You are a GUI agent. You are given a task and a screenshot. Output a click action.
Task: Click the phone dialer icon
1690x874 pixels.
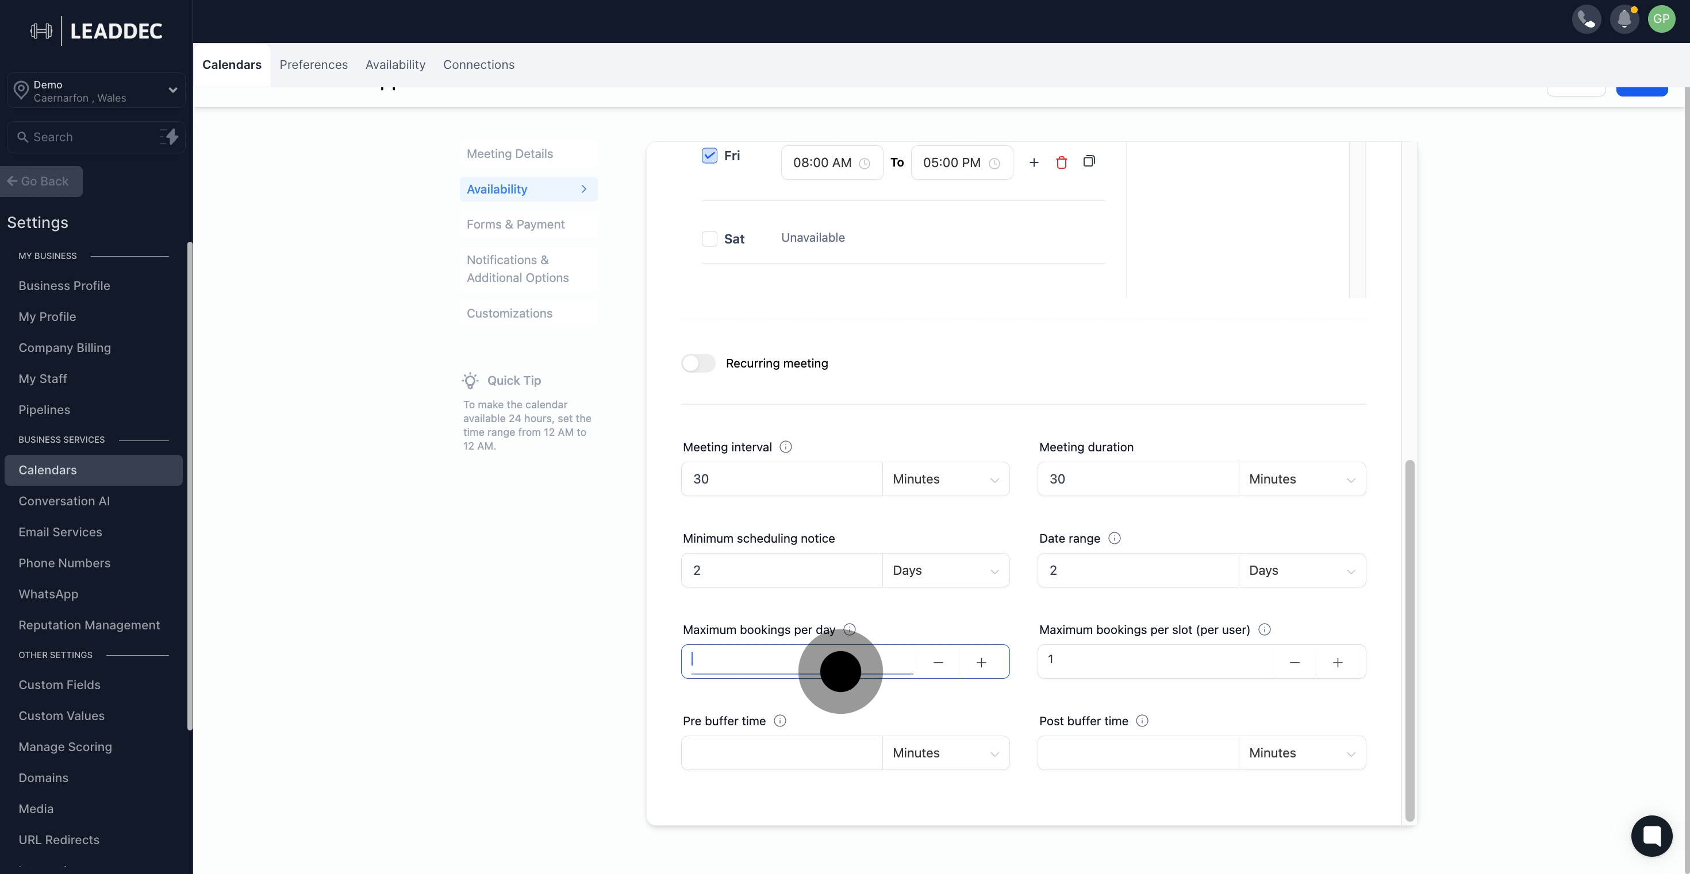[1586, 19]
